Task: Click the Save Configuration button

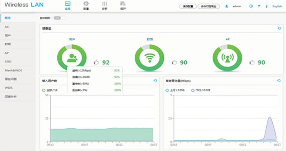Action: pyautogui.click(x=188, y=6)
